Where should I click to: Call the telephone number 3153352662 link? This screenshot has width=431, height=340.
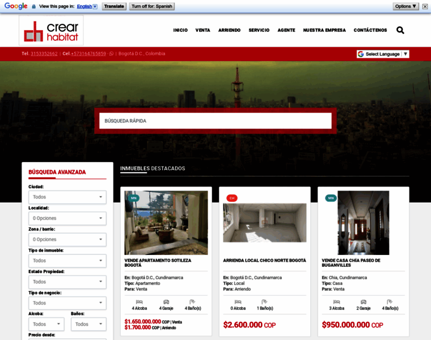click(x=44, y=54)
